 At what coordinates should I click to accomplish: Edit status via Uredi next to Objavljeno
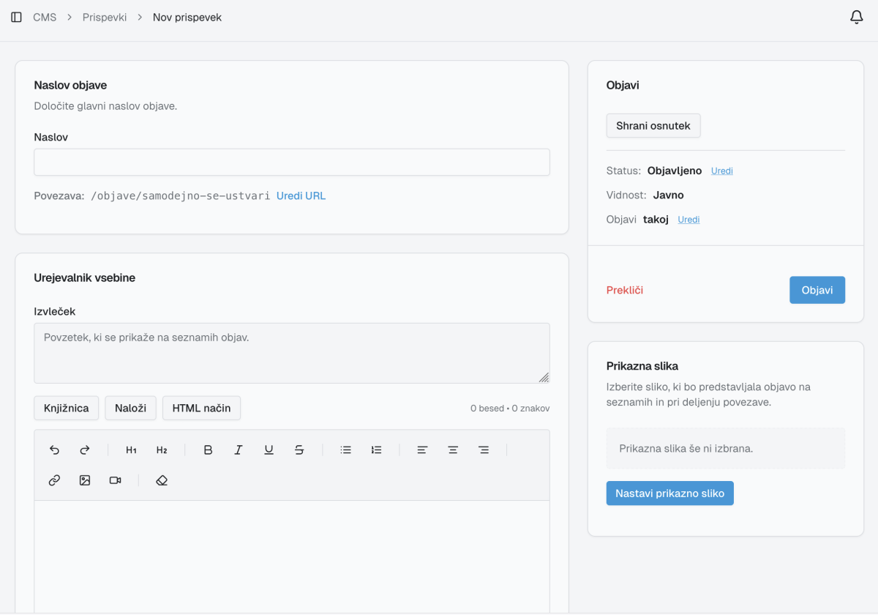pyautogui.click(x=721, y=171)
